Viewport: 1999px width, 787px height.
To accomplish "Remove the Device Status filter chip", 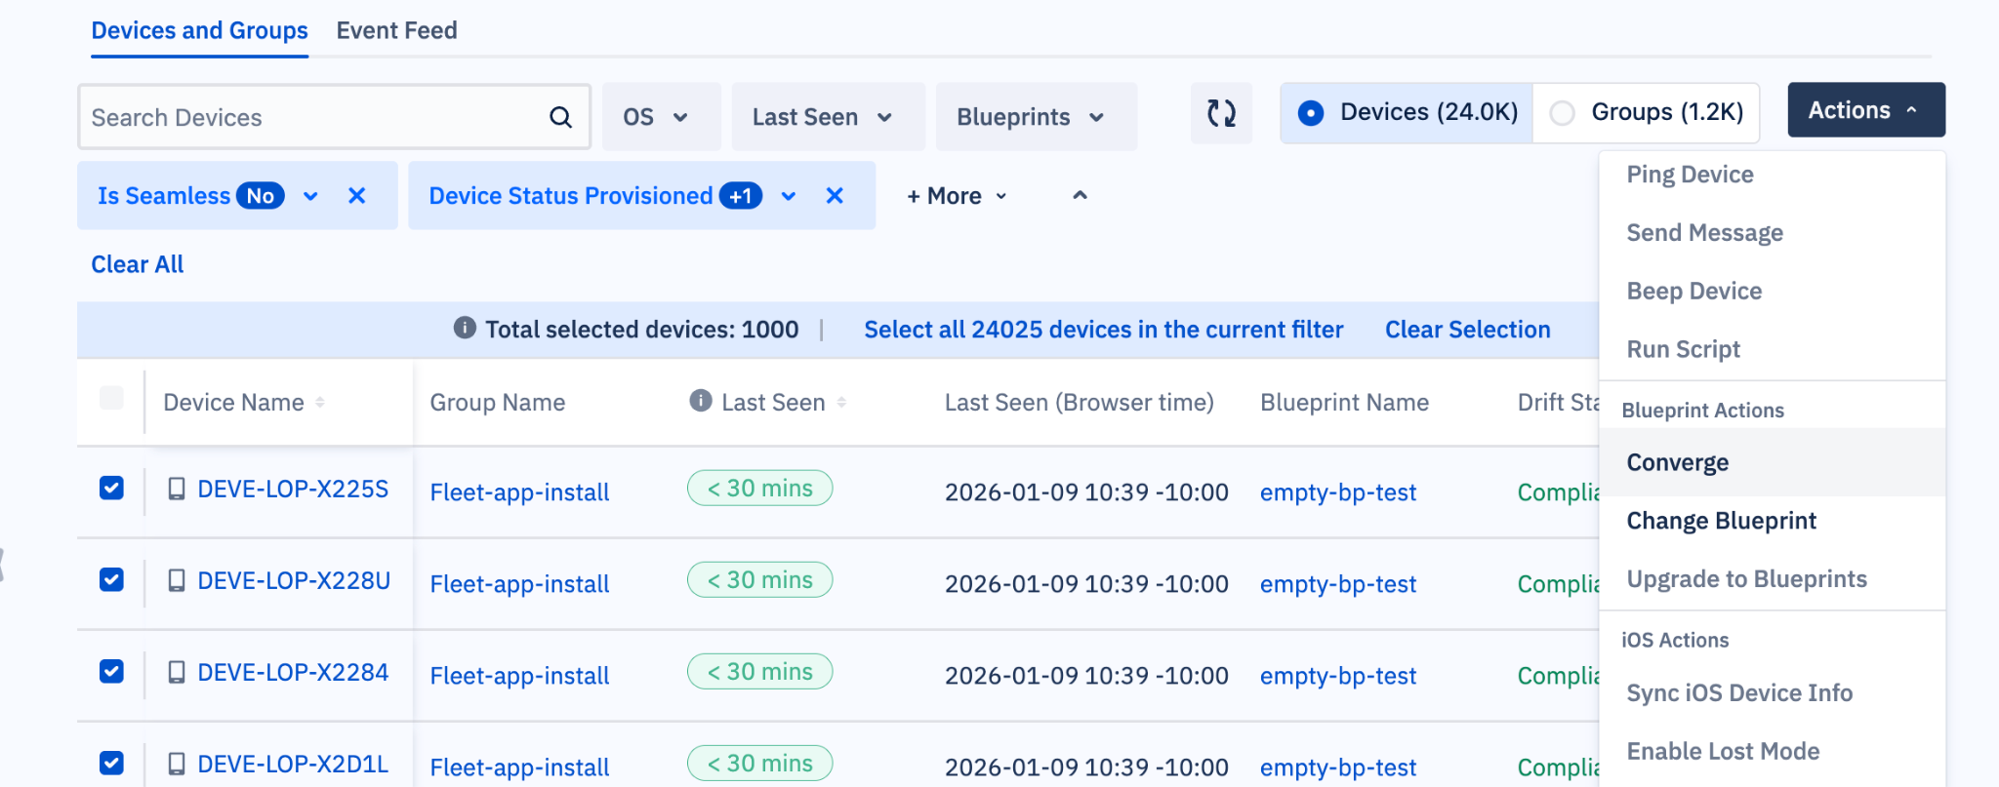I will (x=835, y=196).
